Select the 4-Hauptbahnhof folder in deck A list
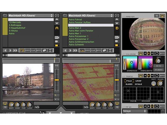 [17, 28]
